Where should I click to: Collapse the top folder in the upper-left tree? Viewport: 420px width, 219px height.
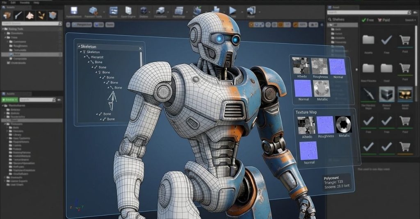[x=3, y=29]
